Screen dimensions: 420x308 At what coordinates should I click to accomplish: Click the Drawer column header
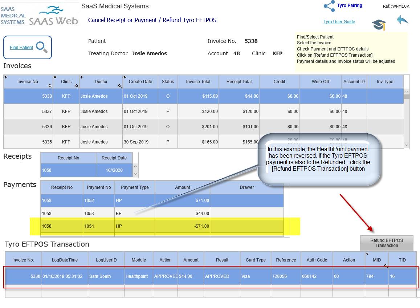coord(247,187)
